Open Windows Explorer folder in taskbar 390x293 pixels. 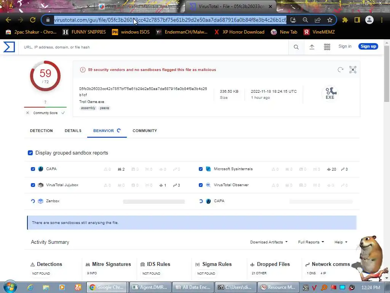pos(46,287)
